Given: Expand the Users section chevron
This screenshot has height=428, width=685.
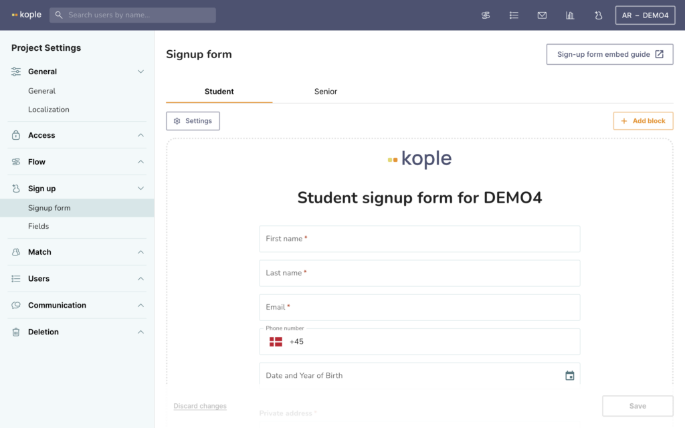Looking at the screenshot, I should pos(140,279).
